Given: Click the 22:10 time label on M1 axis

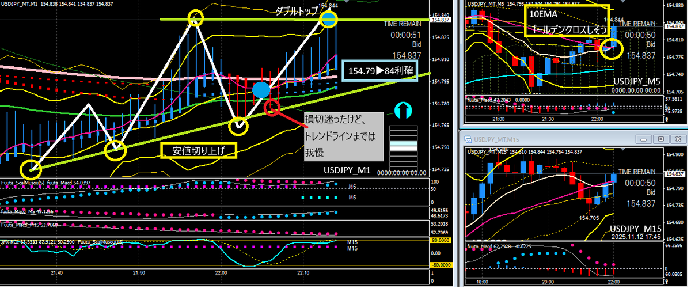Looking at the screenshot, I should (303, 272).
